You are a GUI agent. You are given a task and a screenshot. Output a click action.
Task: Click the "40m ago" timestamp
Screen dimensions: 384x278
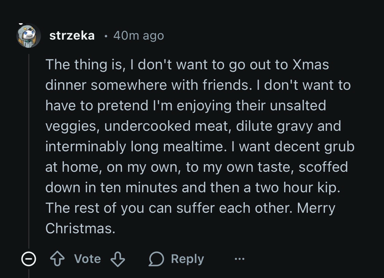[x=138, y=36]
